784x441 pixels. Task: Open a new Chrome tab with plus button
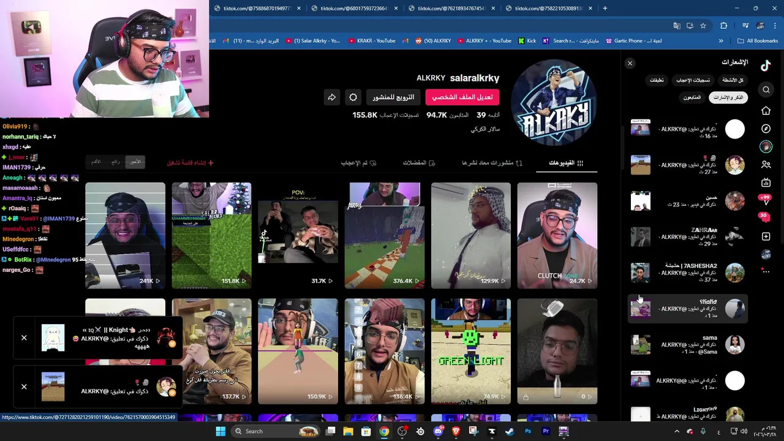point(605,8)
